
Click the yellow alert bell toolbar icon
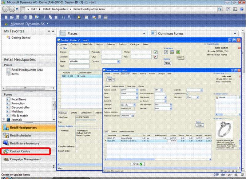point(79,17)
